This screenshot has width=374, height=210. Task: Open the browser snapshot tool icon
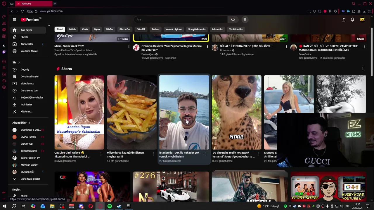pos(320,11)
